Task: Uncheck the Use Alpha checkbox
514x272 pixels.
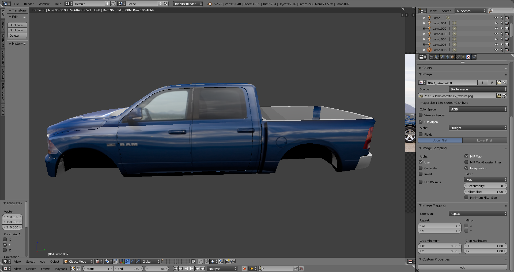Action: [x=421, y=122]
